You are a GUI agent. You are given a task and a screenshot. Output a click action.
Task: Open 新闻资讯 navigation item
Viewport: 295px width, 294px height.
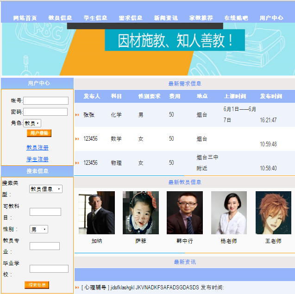pos(166,18)
